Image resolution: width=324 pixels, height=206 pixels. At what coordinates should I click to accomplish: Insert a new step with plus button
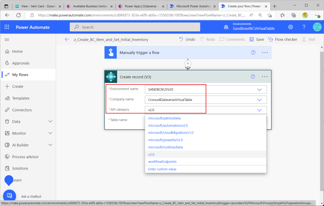pos(188,63)
